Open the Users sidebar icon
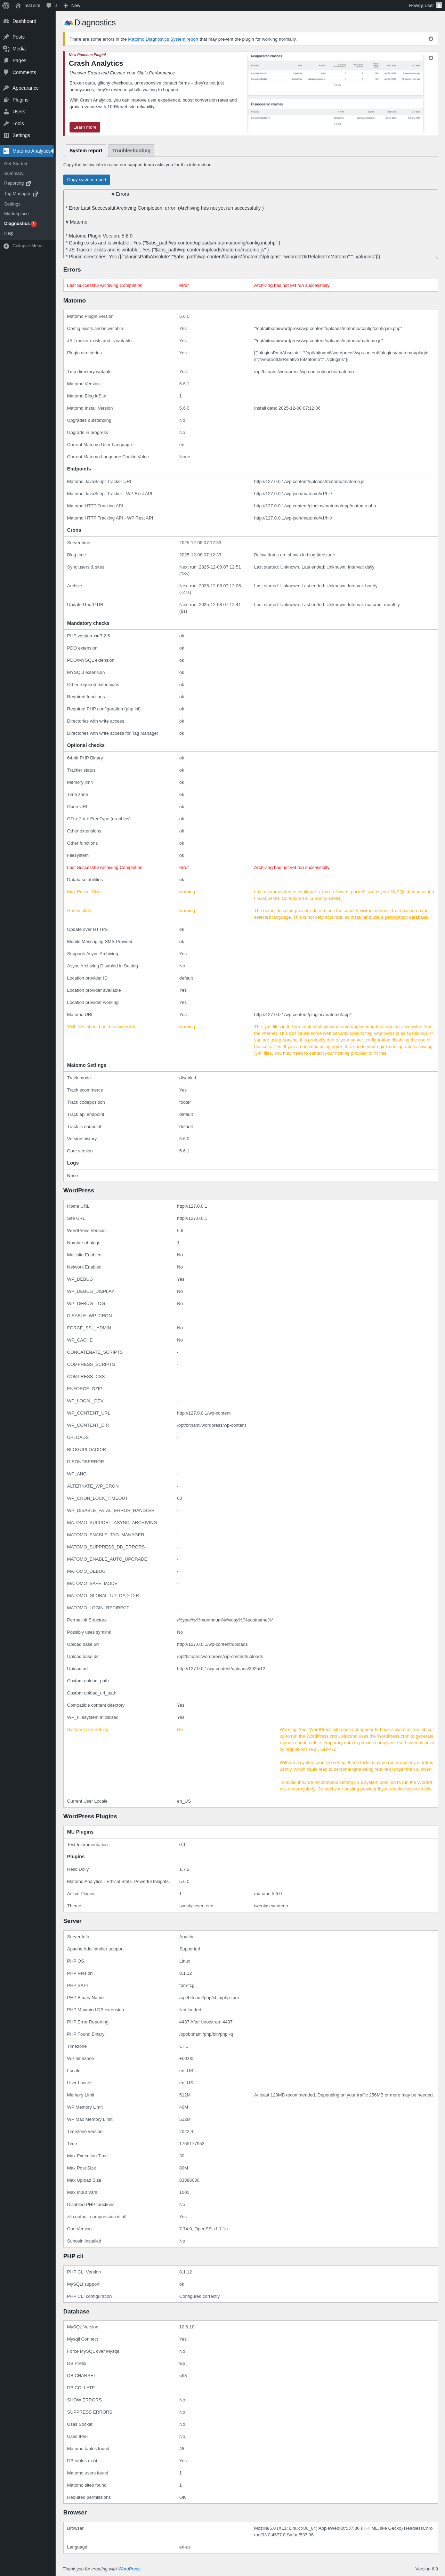Viewport: 445px width, 2576px height. pos(6,112)
